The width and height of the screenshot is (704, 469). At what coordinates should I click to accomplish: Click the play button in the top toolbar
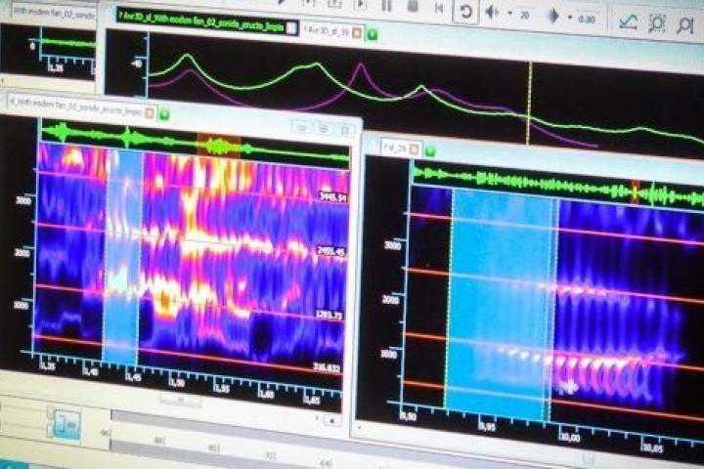[361, 5]
